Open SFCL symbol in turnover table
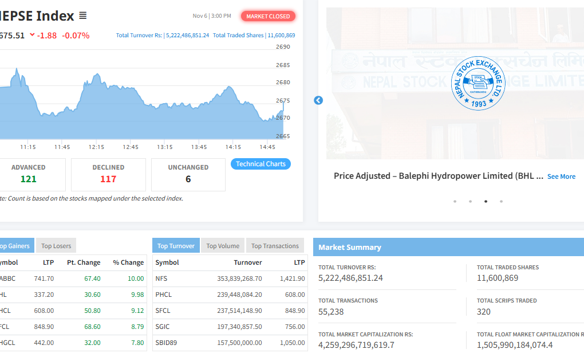This screenshot has height=353, width=584. (x=163, y=311)
